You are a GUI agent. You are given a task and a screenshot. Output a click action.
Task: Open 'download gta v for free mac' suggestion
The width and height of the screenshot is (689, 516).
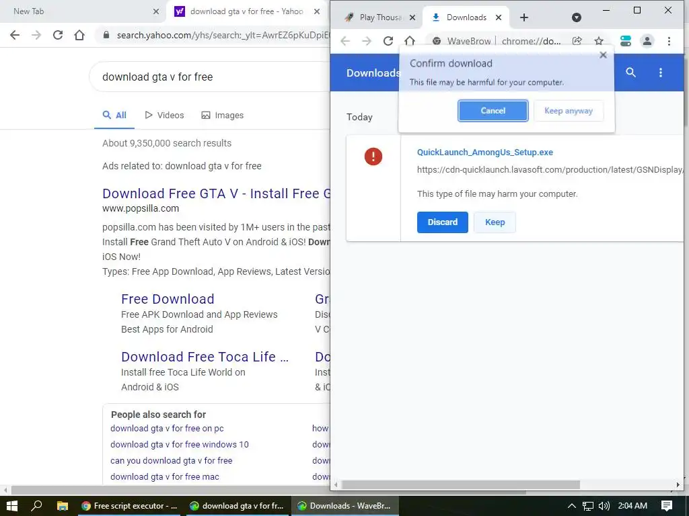coord(165,476)
